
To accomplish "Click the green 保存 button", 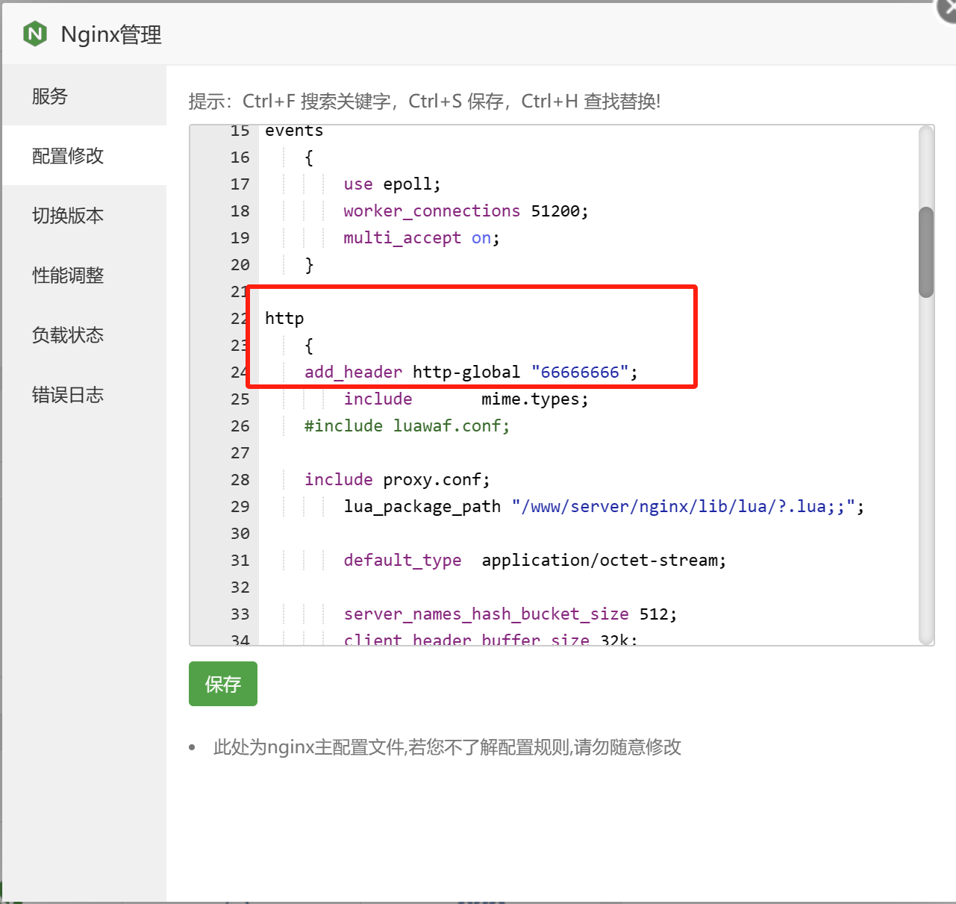I will click(223, 684).
